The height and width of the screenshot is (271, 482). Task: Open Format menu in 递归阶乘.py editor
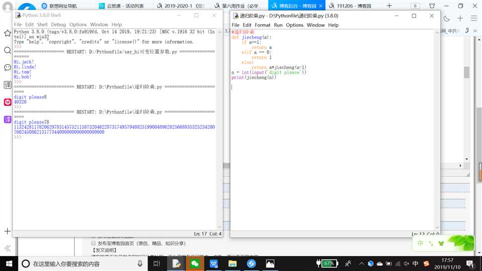[263, 25]
